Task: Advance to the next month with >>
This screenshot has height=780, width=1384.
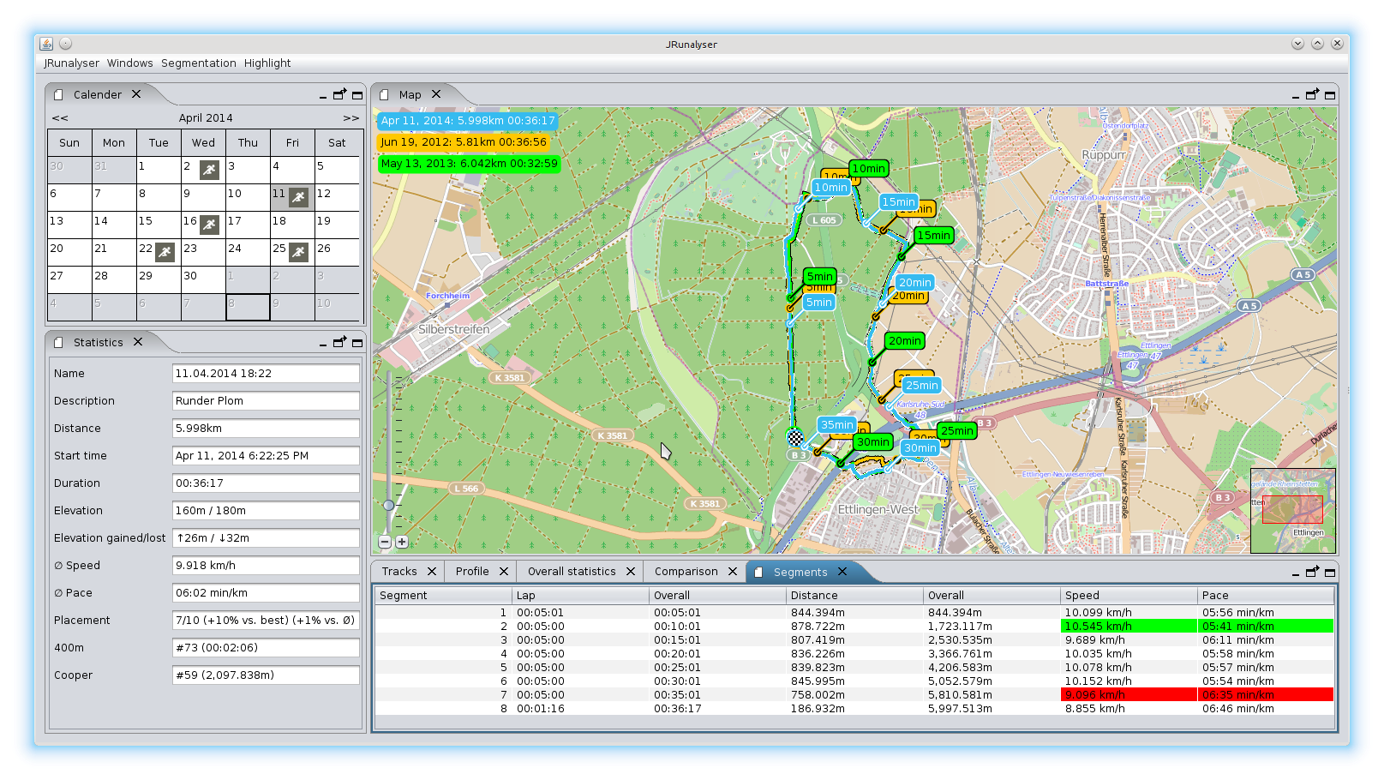Action: [x=350, y=117]
